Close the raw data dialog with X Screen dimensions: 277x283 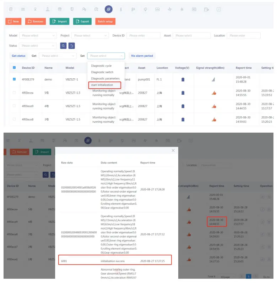pyautogui.click(x=173, y=150)
